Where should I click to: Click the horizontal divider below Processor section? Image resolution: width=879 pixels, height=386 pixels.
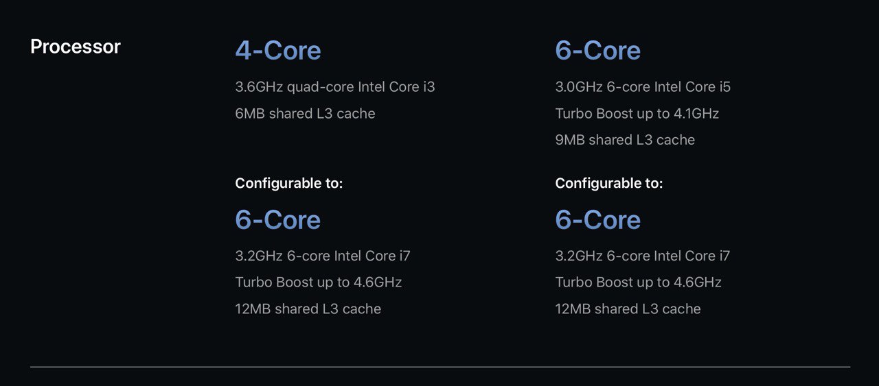[x=440, y=367]
